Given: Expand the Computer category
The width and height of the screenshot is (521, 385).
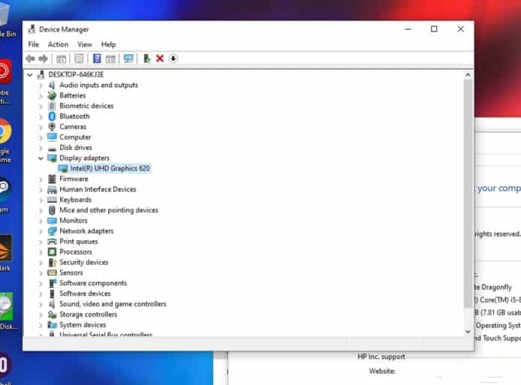Looking at the screenshot, I should pos(41,137).
